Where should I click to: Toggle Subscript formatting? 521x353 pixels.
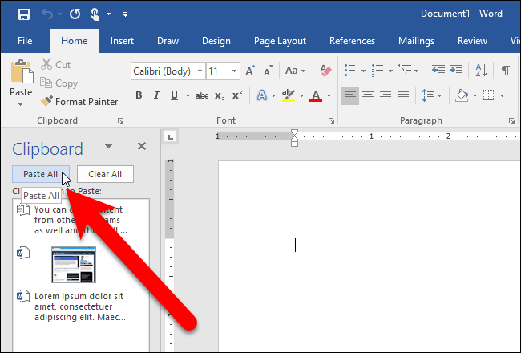tap(220, 95)
